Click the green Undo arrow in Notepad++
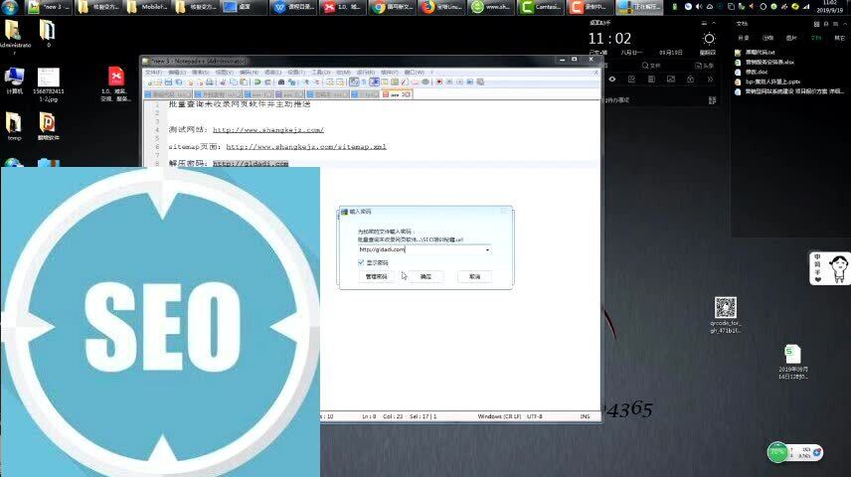Viewport: 851px width, 477px height. click(x=257, y=81)
